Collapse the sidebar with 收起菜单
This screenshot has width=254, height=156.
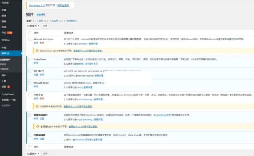pos(6,105)
